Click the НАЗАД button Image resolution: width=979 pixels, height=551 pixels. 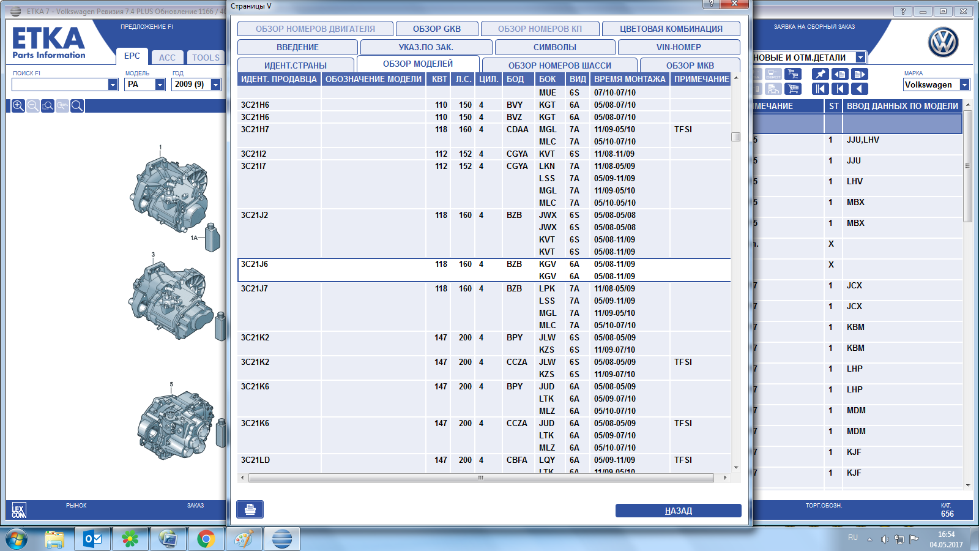[678, 511]
